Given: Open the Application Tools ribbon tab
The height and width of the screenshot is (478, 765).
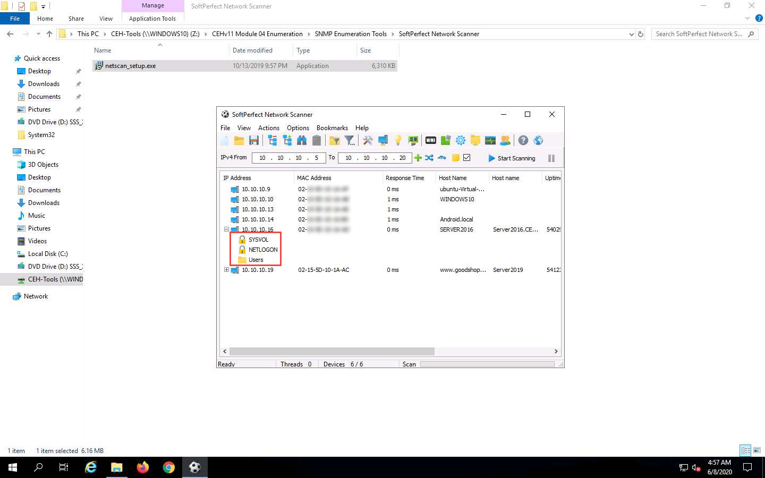Looking at the screenshot, I should click(152, 19).
